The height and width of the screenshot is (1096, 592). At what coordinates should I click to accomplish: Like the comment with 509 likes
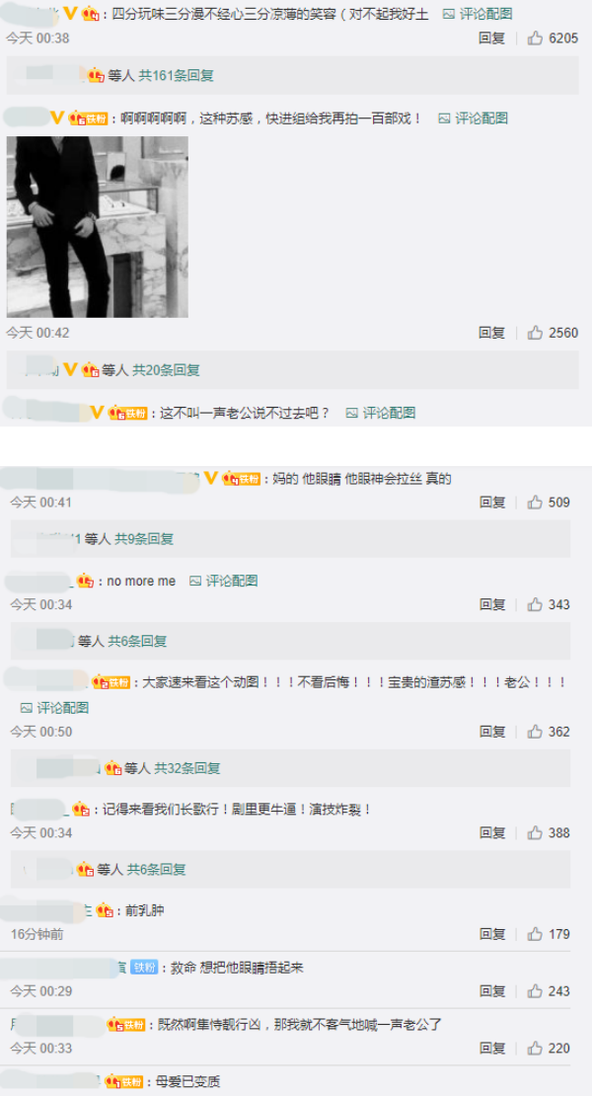coord(535,502)
